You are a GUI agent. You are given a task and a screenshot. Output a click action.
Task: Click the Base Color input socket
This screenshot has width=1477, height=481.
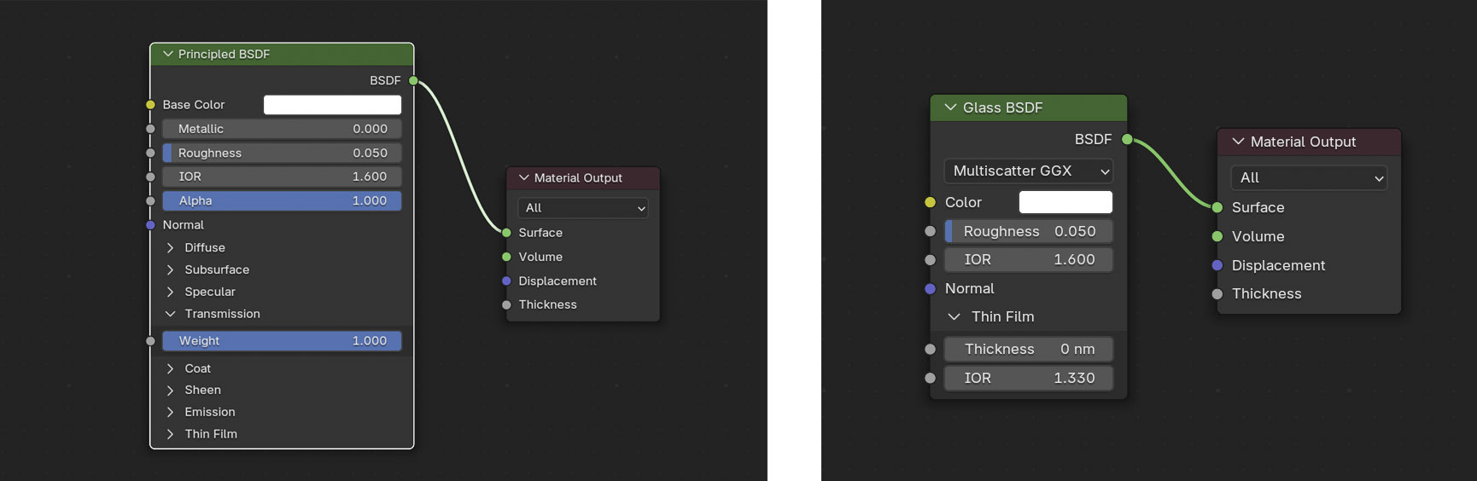click(150, 105)
